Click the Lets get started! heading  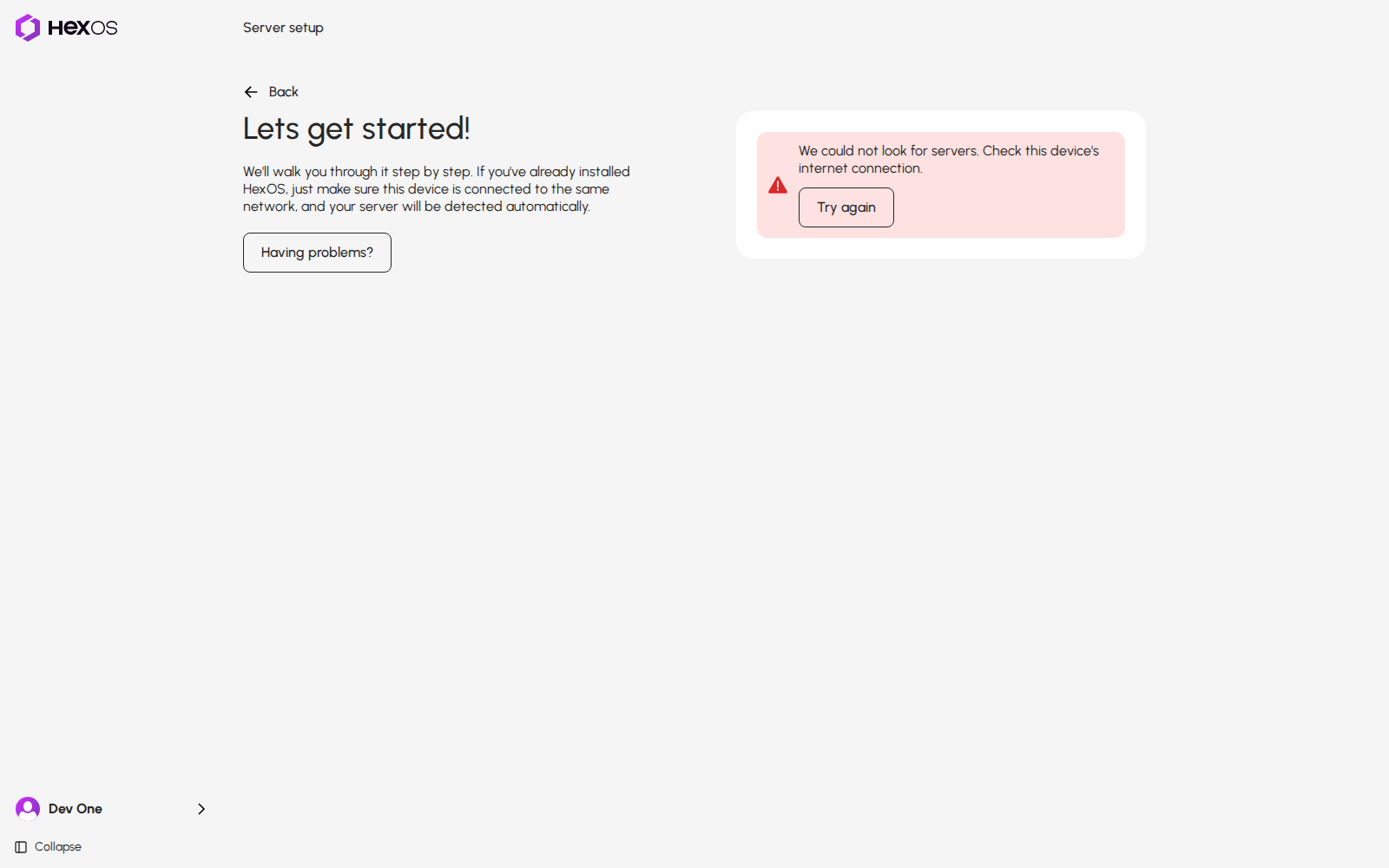point(356,128)
